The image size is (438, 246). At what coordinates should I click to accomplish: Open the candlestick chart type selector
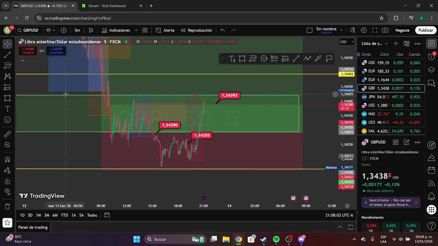[x=91, y=30]
